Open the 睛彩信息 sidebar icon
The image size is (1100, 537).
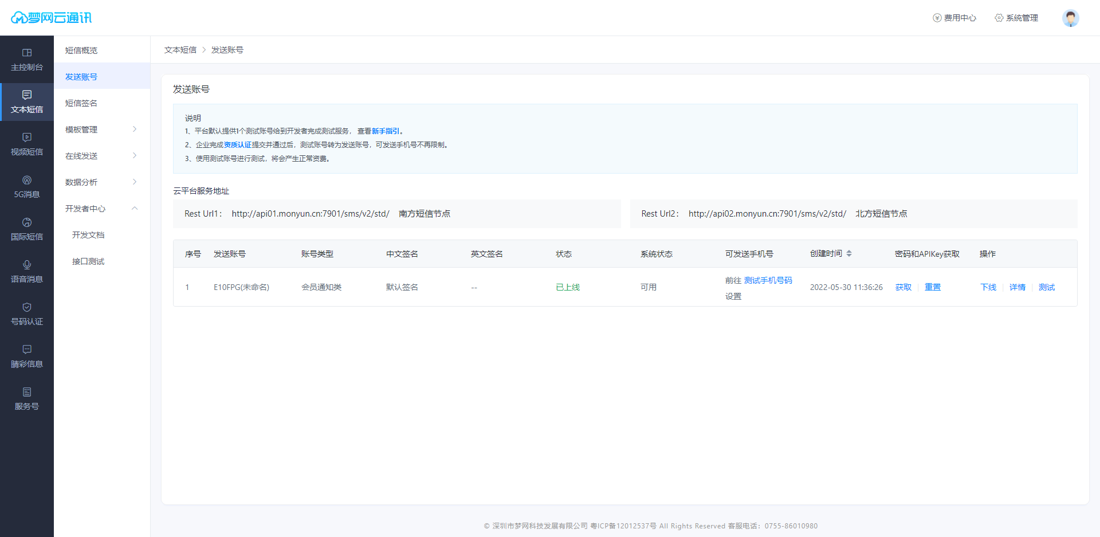point(27,350)
